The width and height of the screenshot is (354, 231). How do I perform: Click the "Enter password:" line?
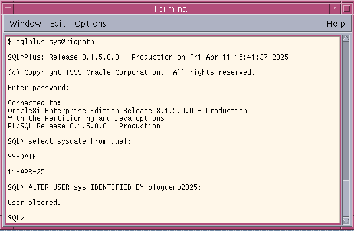click(x=38, y=88)
